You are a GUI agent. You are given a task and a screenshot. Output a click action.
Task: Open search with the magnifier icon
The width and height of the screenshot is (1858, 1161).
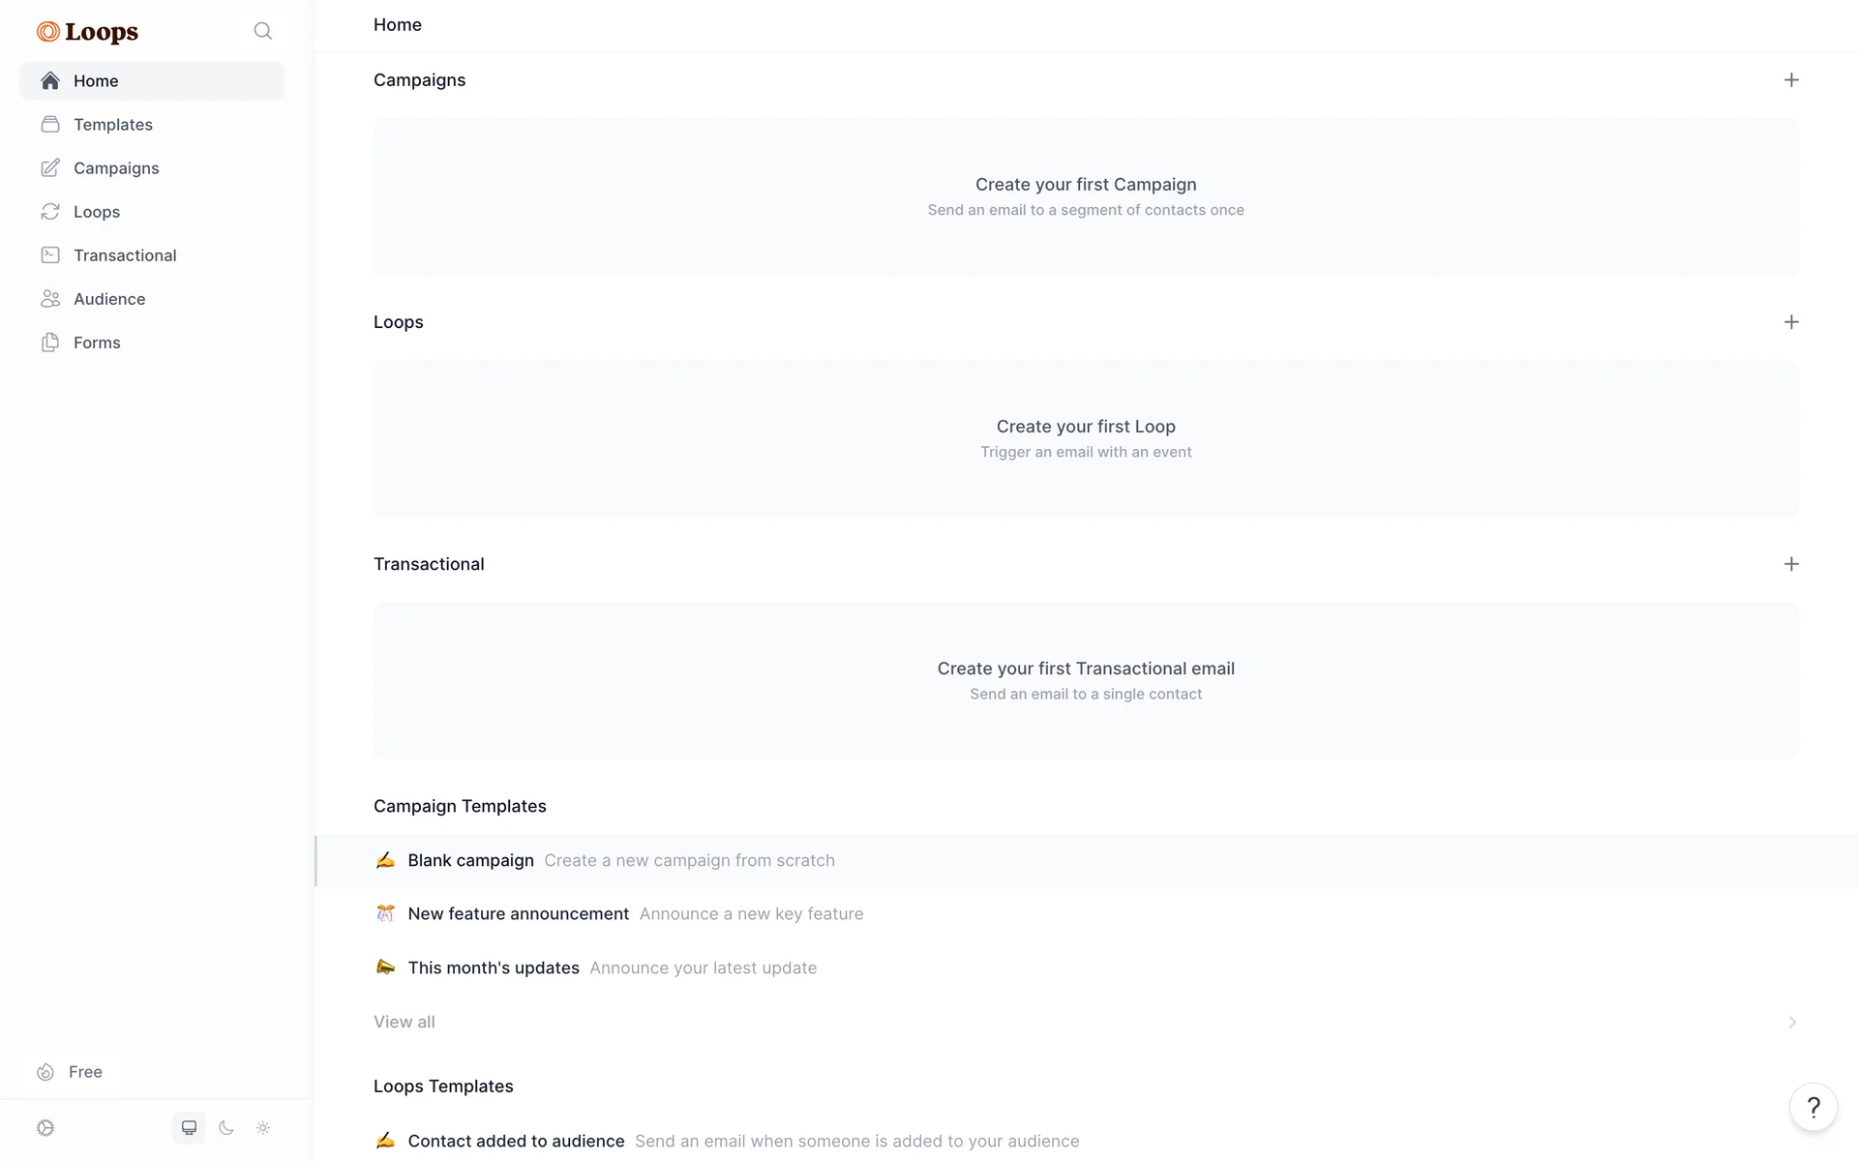[x=262, y=31]
